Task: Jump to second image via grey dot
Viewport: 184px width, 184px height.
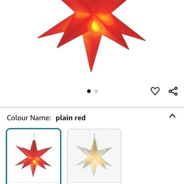Action: point(96,91)
